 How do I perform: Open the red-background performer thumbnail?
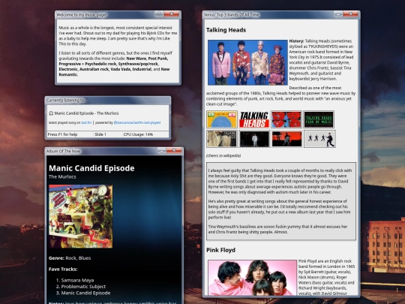pos(286,139)
